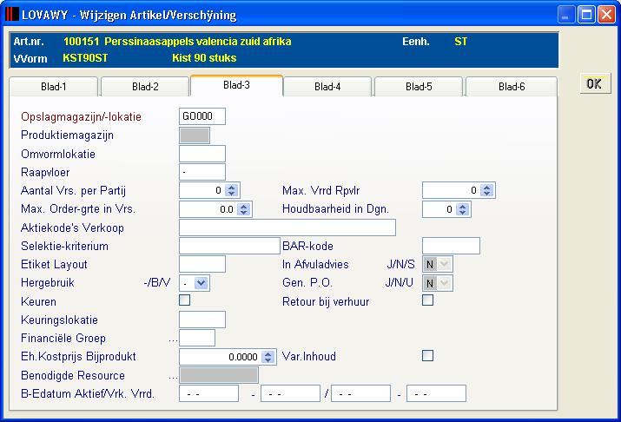Open the Hergebruik dropdown
621x422 pixels.
pyautogui.click(x=201, y=283)
